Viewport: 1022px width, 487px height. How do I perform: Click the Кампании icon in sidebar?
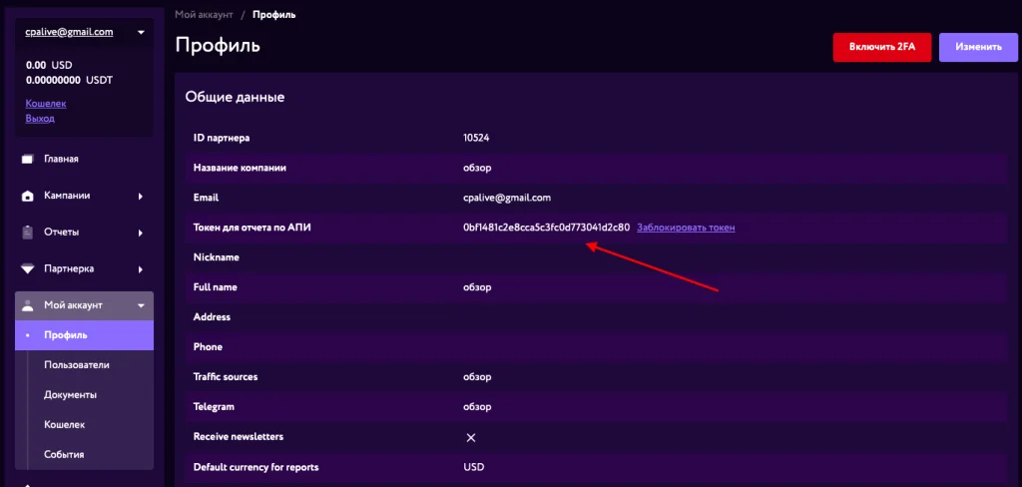pos(27,196)
